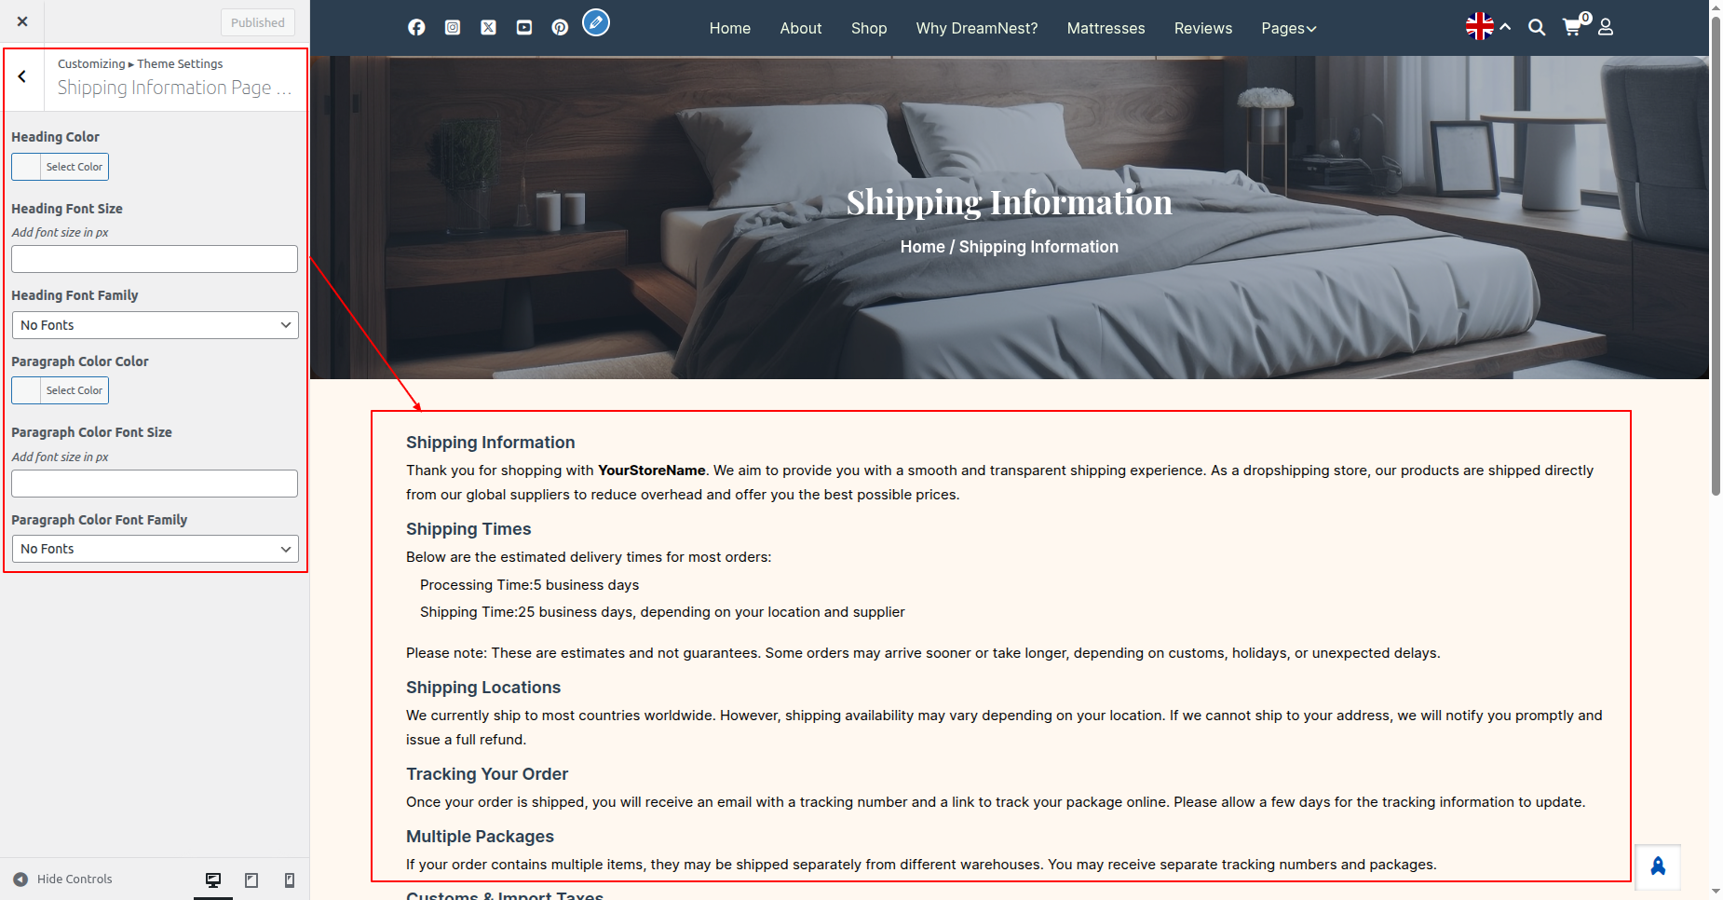Switch to desktop preview mode

(213, 880)
